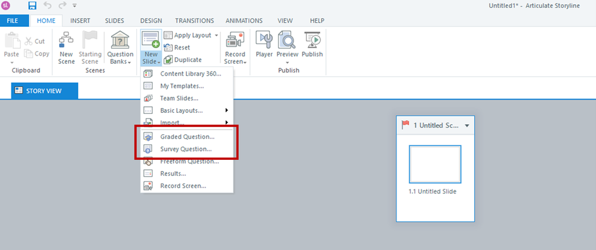Open the FILE menu

[13, 20]
